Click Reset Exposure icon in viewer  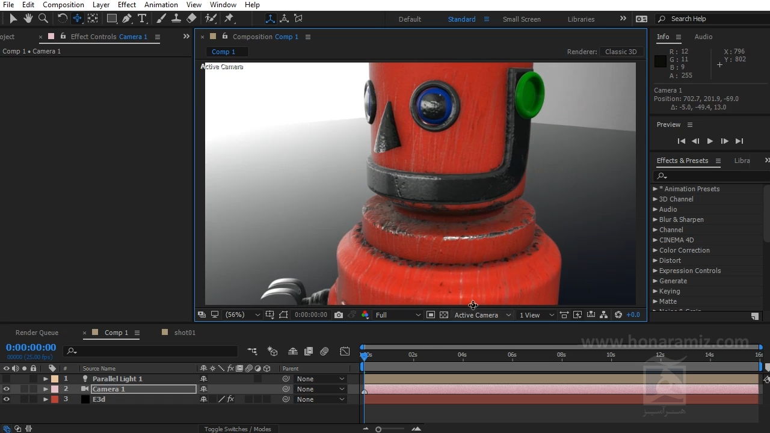(618, 315)
